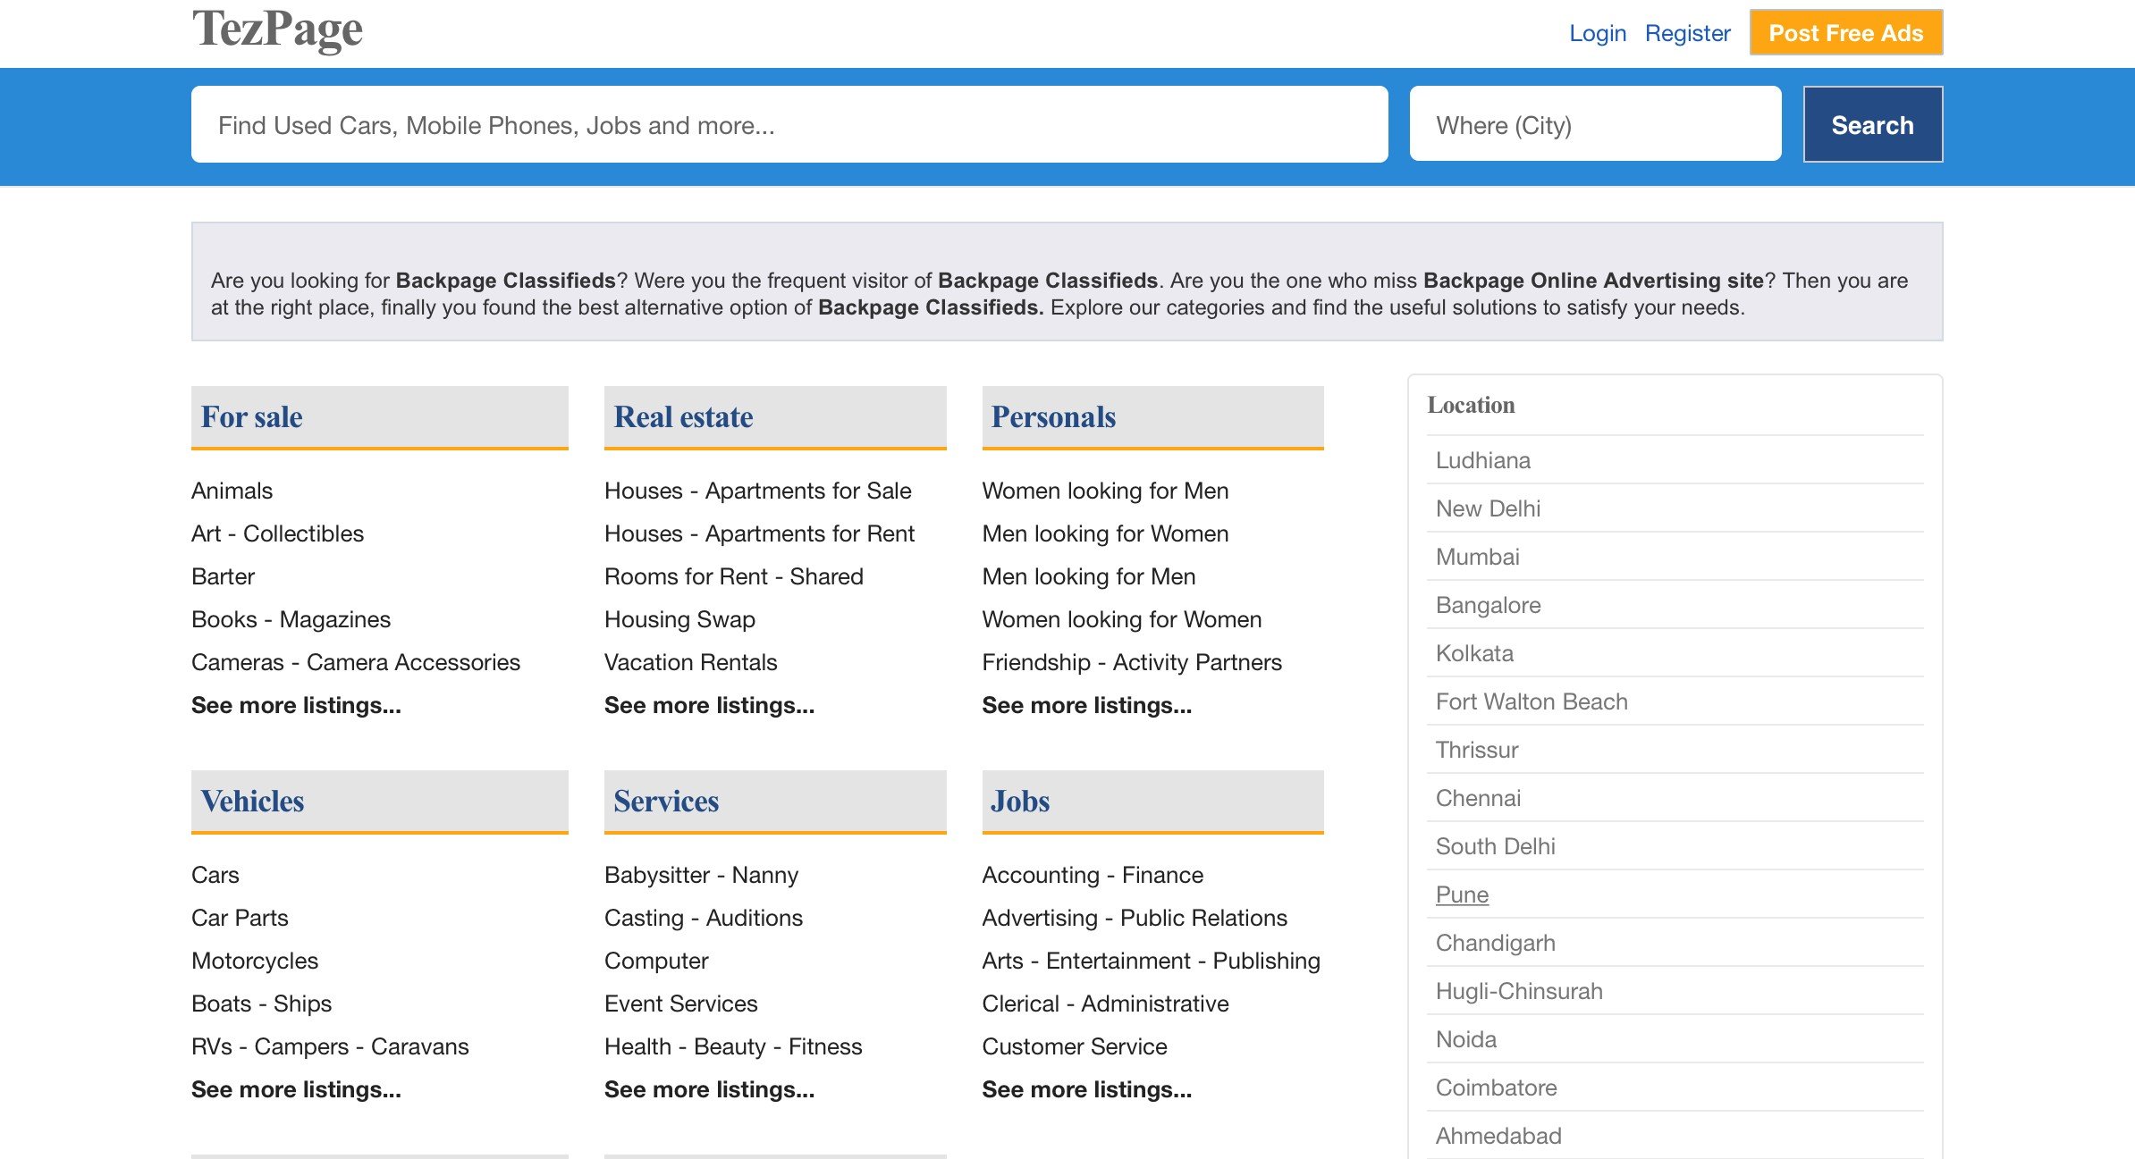Open Friendship - Activity Partners
The height and width of the screenshot is (1159, 2135).
1132,661
